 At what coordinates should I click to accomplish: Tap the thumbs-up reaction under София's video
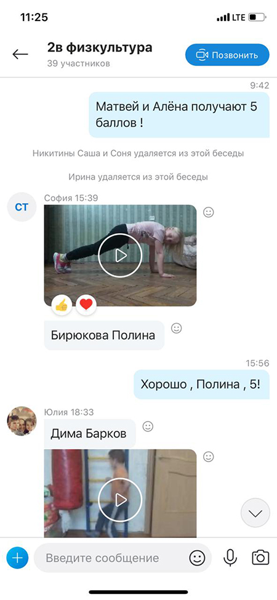[62, 305]
